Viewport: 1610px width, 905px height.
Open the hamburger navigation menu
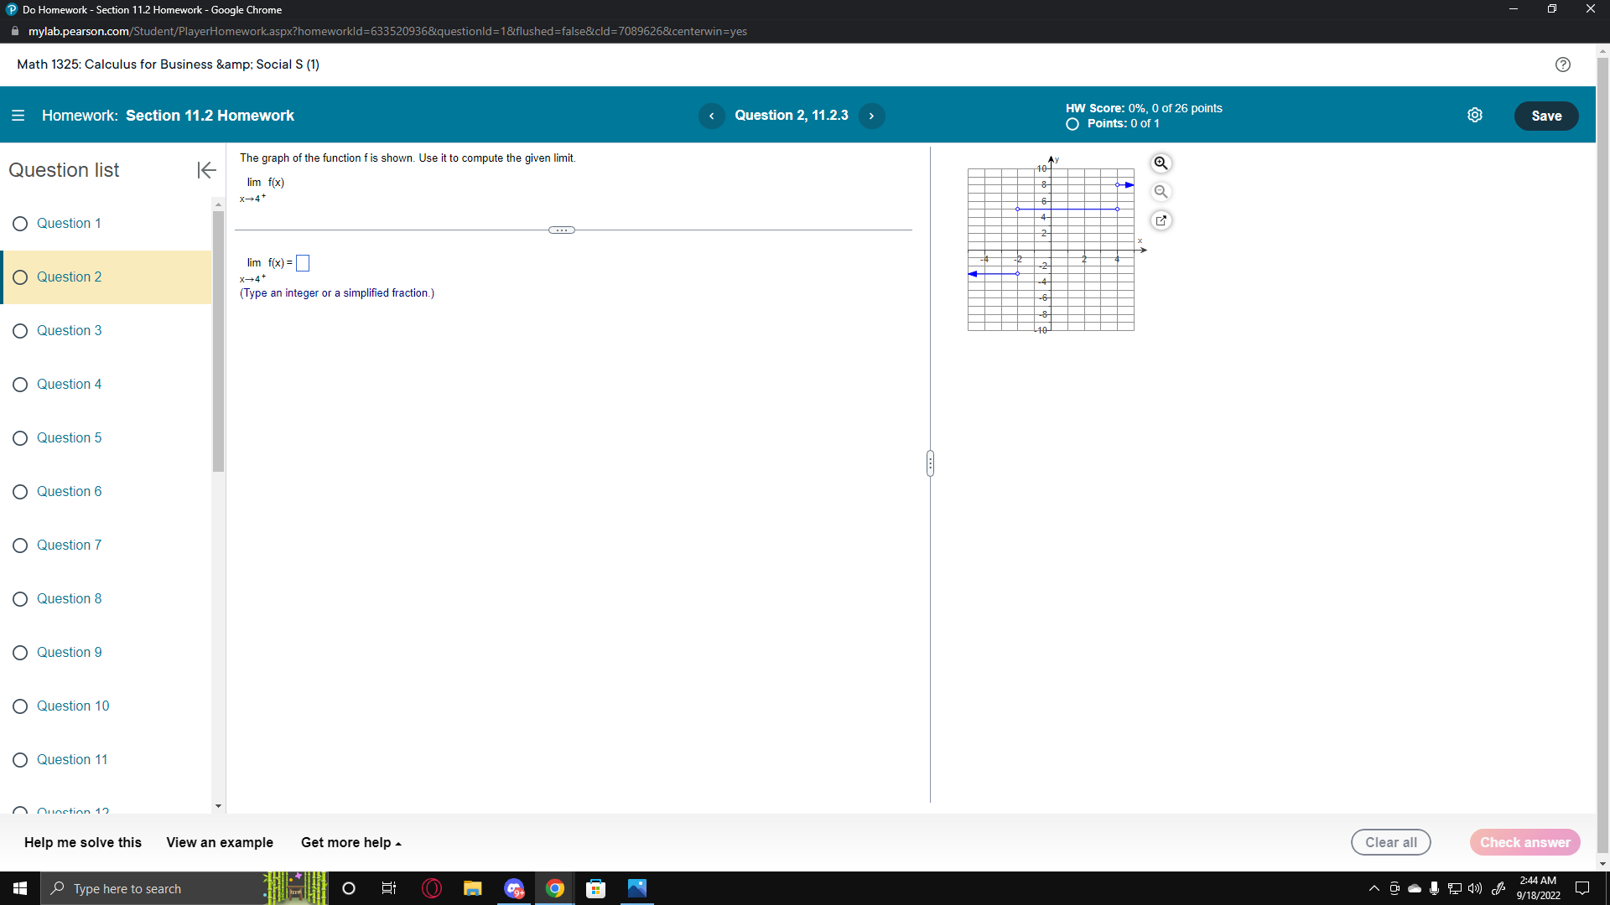[18, 115]
